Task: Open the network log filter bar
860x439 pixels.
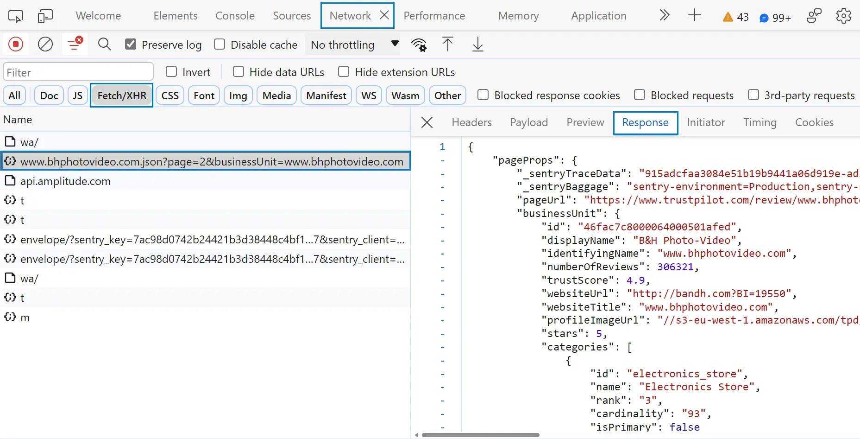Action: coord(74,44)
